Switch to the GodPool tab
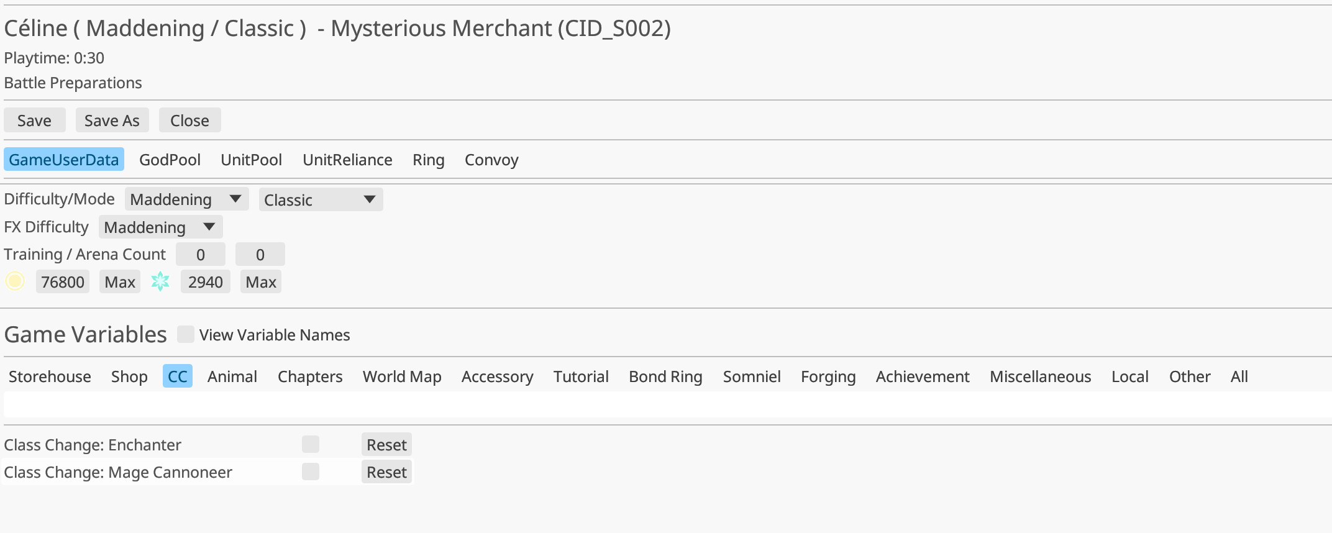Viewport: 1332px width, 533px height. pos(170,160)
